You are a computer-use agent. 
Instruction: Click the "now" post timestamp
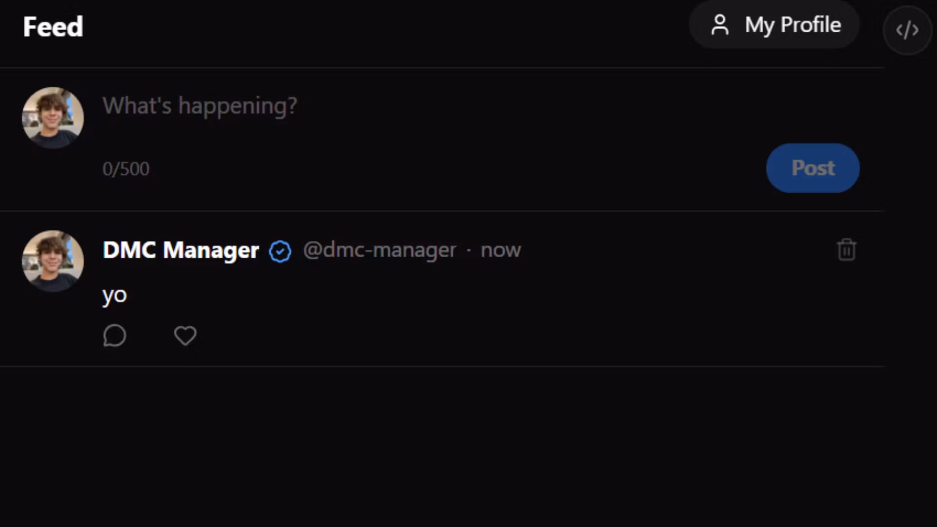pyautogui.click(x=501, y=250)
